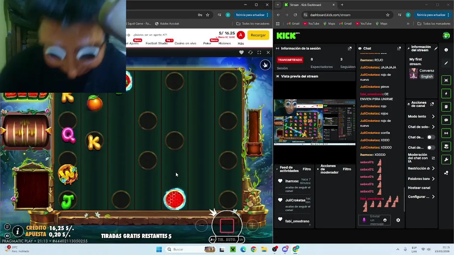Open Todos los marcadores in Kick window
The height and width of the screenshot is (255, 454).
coord(434,24)
